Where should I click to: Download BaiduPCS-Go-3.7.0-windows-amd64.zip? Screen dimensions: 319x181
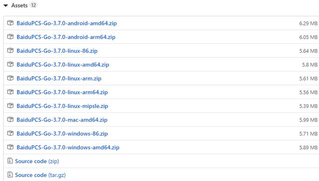coord(68,148)
